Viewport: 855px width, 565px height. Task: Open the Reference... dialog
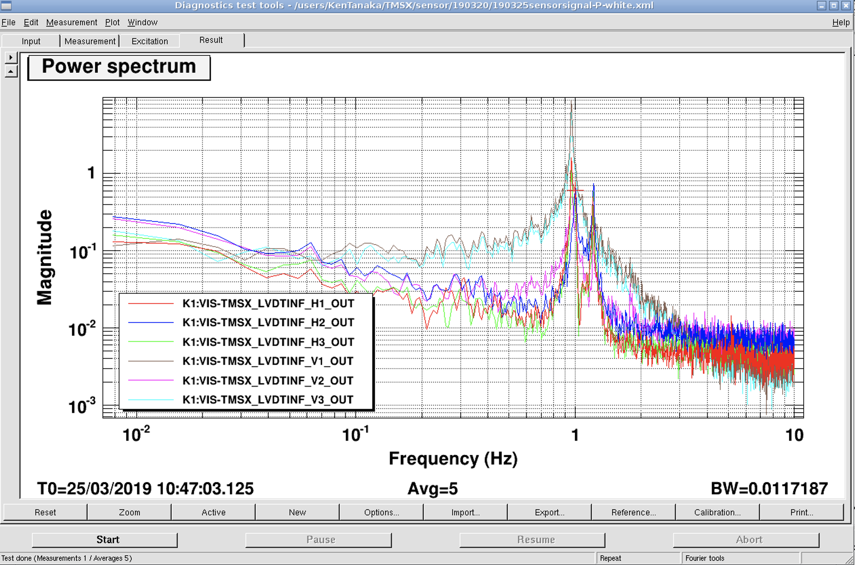[634, 512]
